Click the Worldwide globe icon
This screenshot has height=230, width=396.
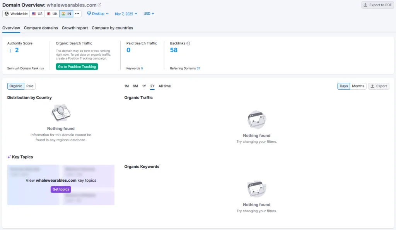click(x=7, y=14)
